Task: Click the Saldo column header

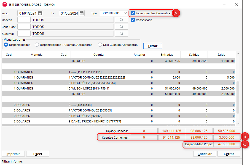Action: coord(221,55)
